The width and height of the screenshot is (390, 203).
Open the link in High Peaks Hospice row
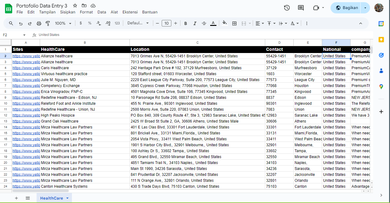pyautogui.click(x=26, y=115)
